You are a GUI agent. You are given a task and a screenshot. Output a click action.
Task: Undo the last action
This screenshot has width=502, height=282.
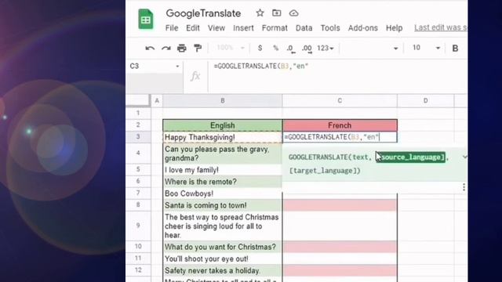[x=150, y=49]
